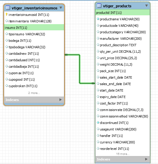Click the diamond icon beside unit_price
The width and height of the screenshot is (158, 164).
pos(98,58)
